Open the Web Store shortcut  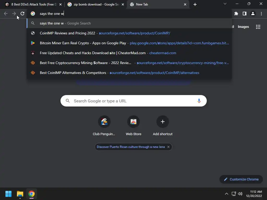pos(133,126)
